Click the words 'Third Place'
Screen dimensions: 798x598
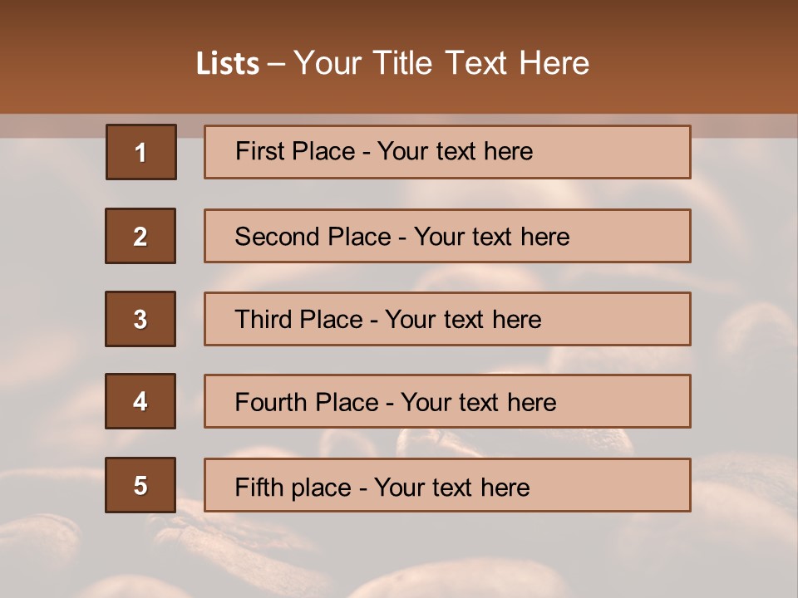point(298,319)
